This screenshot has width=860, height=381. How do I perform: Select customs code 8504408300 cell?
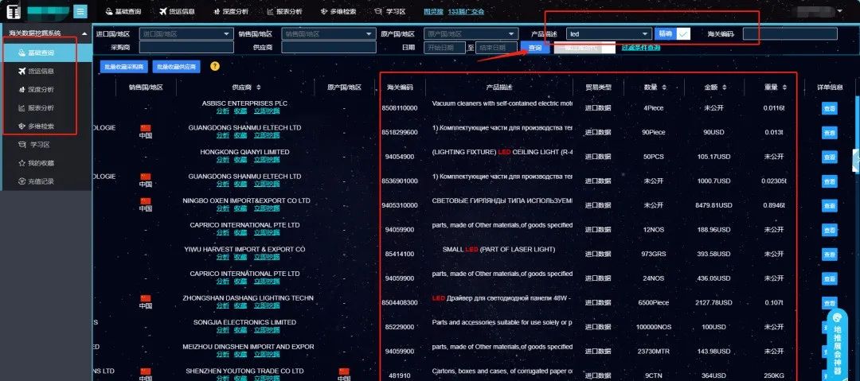pos(399,302)
